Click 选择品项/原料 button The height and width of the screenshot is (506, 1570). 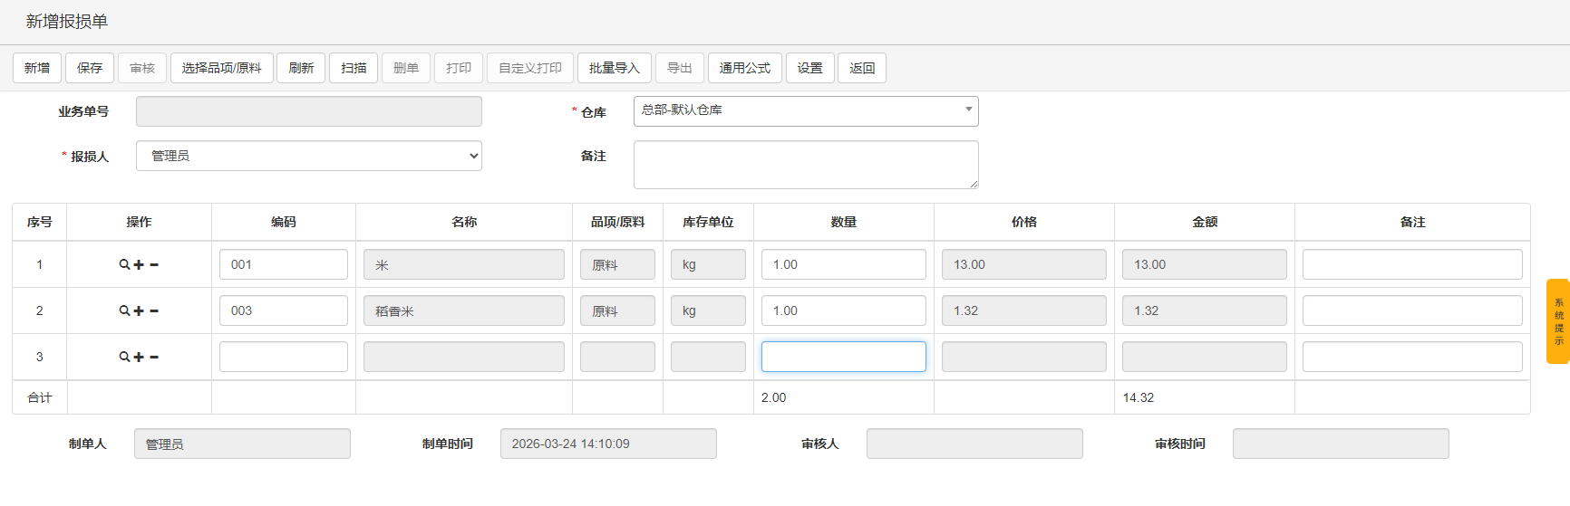(221, 68)
